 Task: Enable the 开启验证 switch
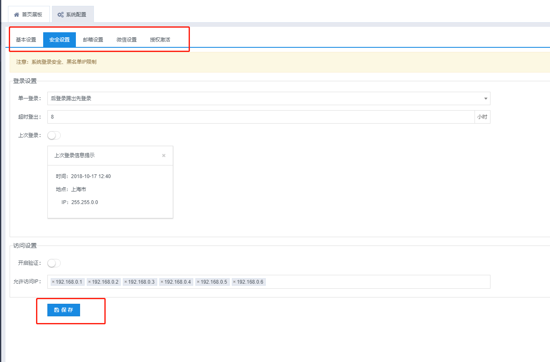click(x=54, y=263)
